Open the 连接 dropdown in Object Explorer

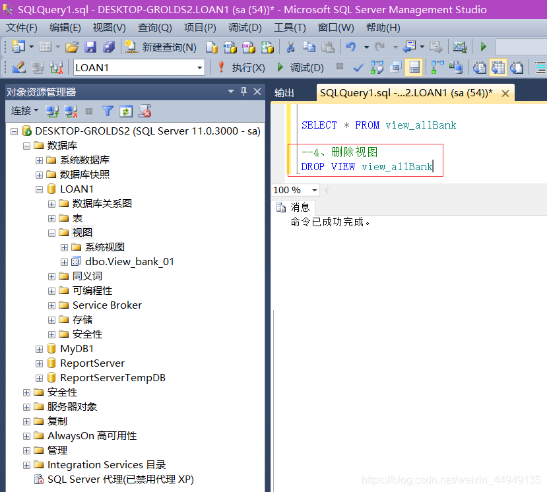point(24,111)
